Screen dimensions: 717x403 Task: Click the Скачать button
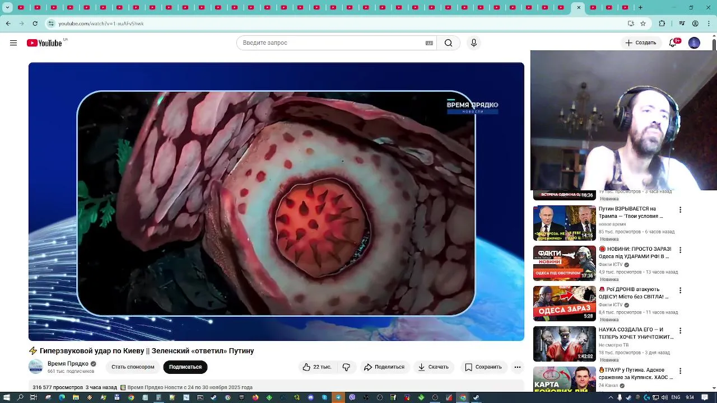[x=434, y=367]
